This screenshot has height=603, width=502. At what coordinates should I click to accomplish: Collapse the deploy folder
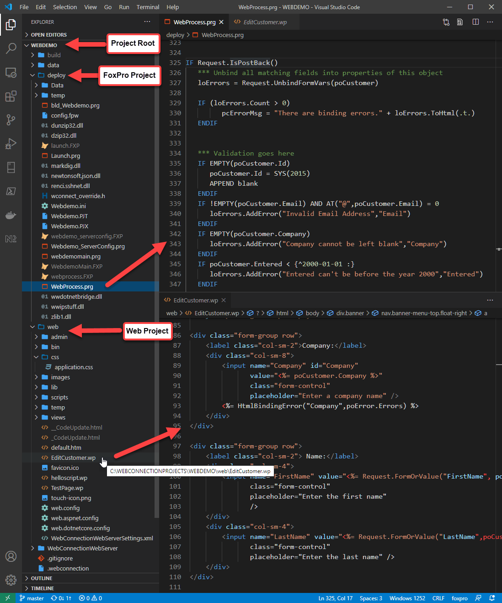pyautogui.click(x=91, y=75)
